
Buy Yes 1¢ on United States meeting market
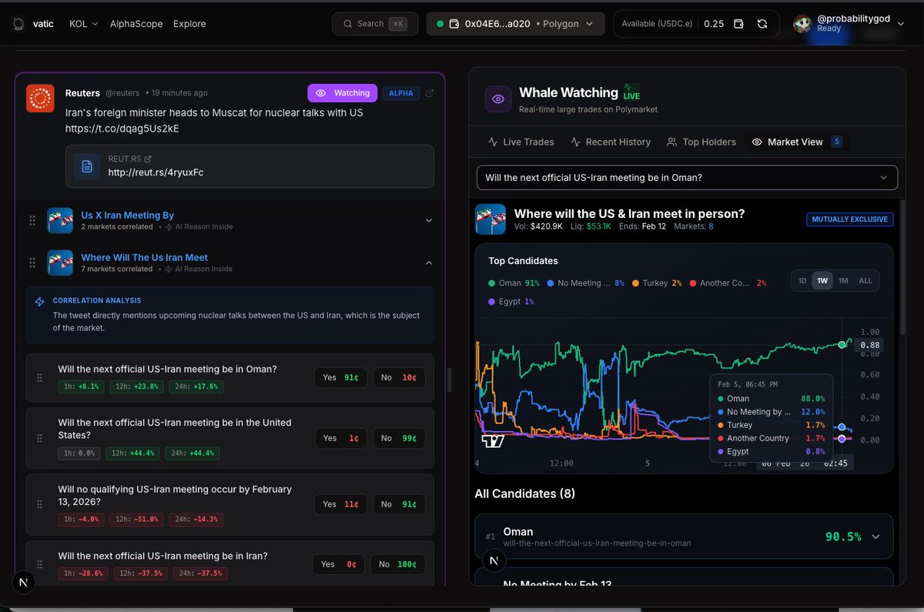pyautogui.click(x=340, y=438)
